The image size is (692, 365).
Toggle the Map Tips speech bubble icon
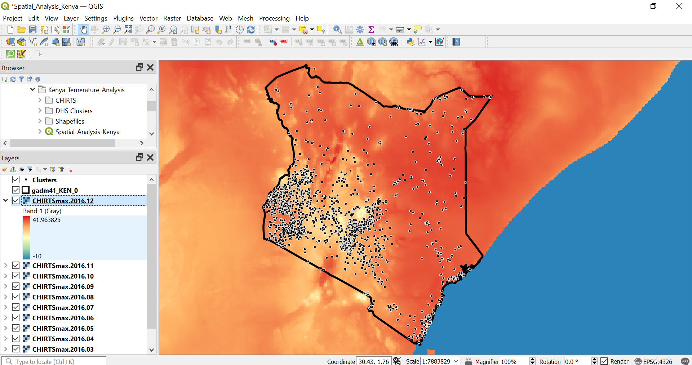point(417,30)
